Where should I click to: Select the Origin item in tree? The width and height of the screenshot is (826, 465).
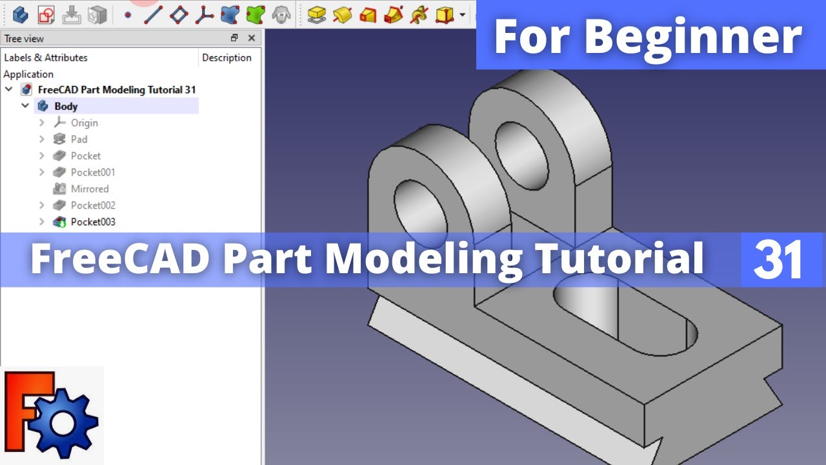pyautogui.click(x=85, y=123)
